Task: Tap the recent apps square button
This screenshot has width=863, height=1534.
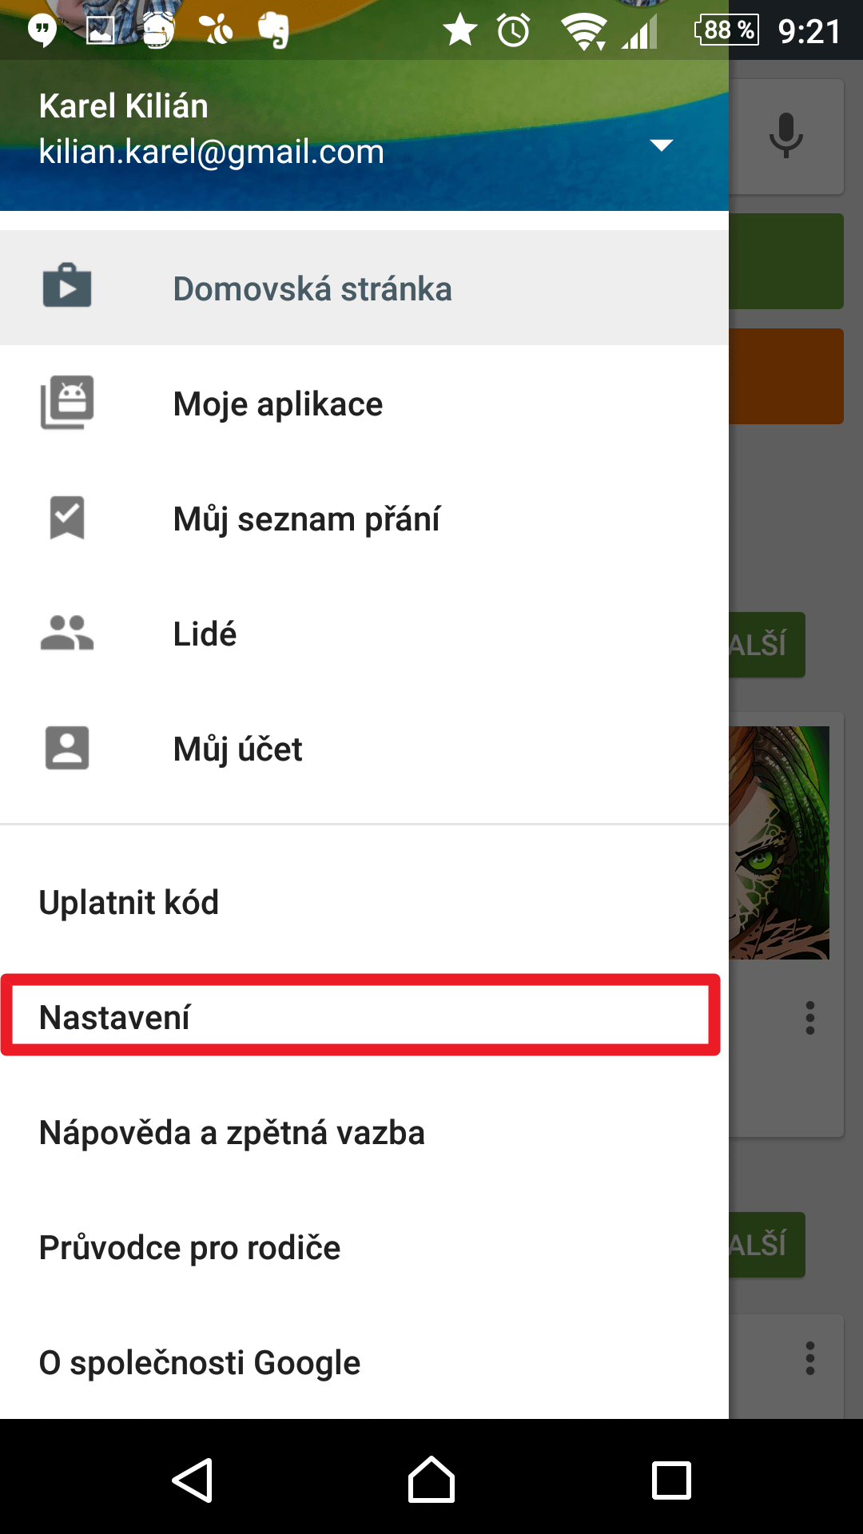Action: (671, 1480)
